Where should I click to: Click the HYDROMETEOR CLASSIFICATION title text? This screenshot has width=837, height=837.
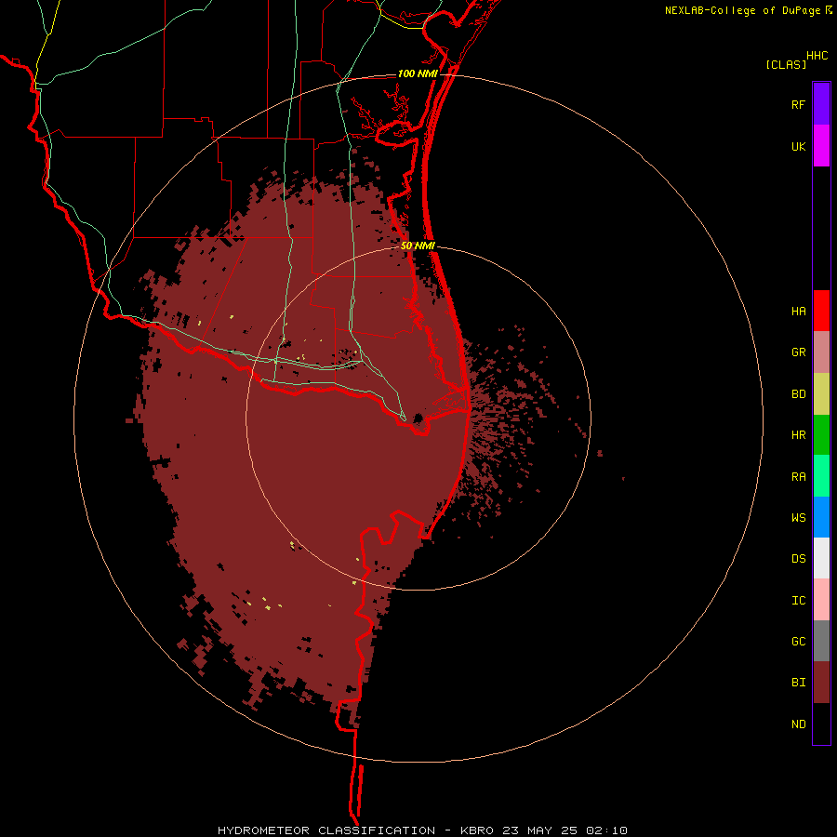coord(326,830)
